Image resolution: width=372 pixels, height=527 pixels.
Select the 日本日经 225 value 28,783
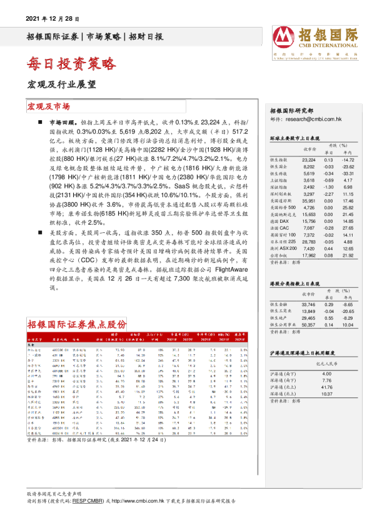pyautogui.click(x=309, y=242)
